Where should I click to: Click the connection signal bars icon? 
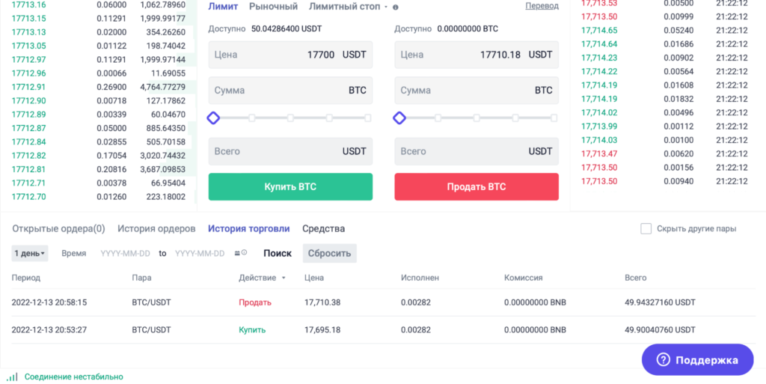[x=12, y=377]
